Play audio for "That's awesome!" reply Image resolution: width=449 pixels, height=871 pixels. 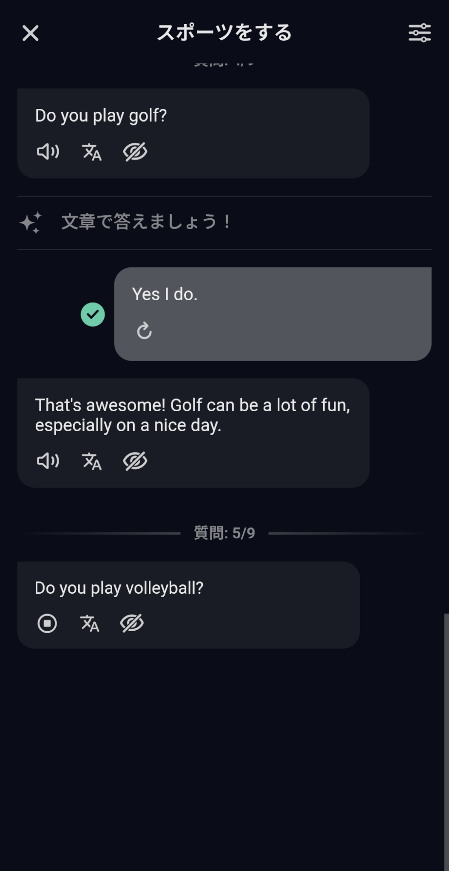click(48, 461)
